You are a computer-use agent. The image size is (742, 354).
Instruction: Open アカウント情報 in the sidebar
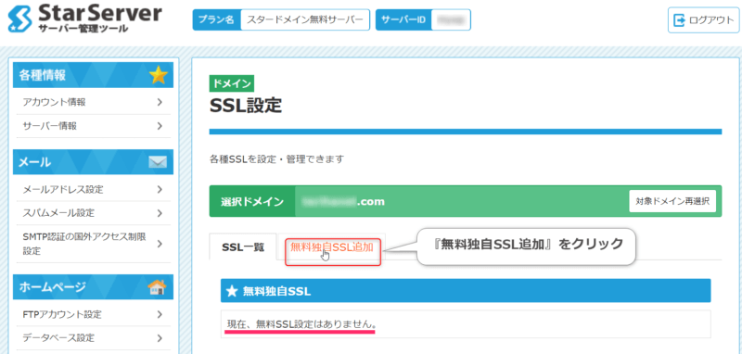point(93,102)
